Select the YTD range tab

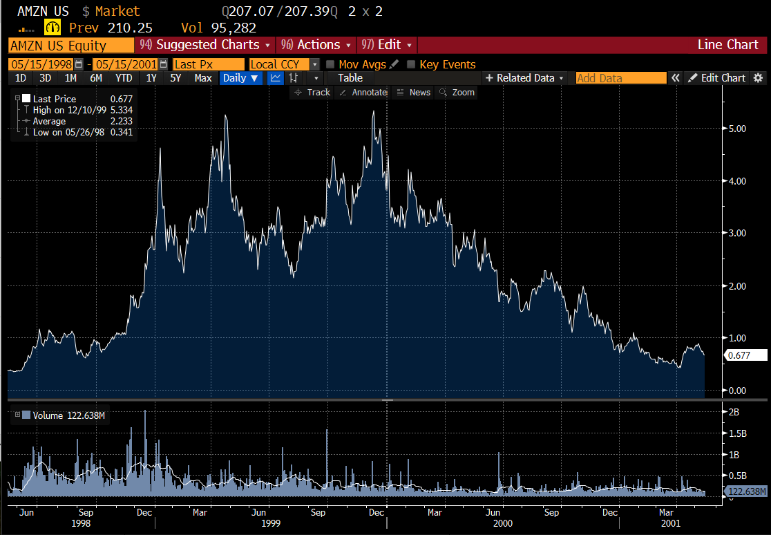(x=124, y=78)
